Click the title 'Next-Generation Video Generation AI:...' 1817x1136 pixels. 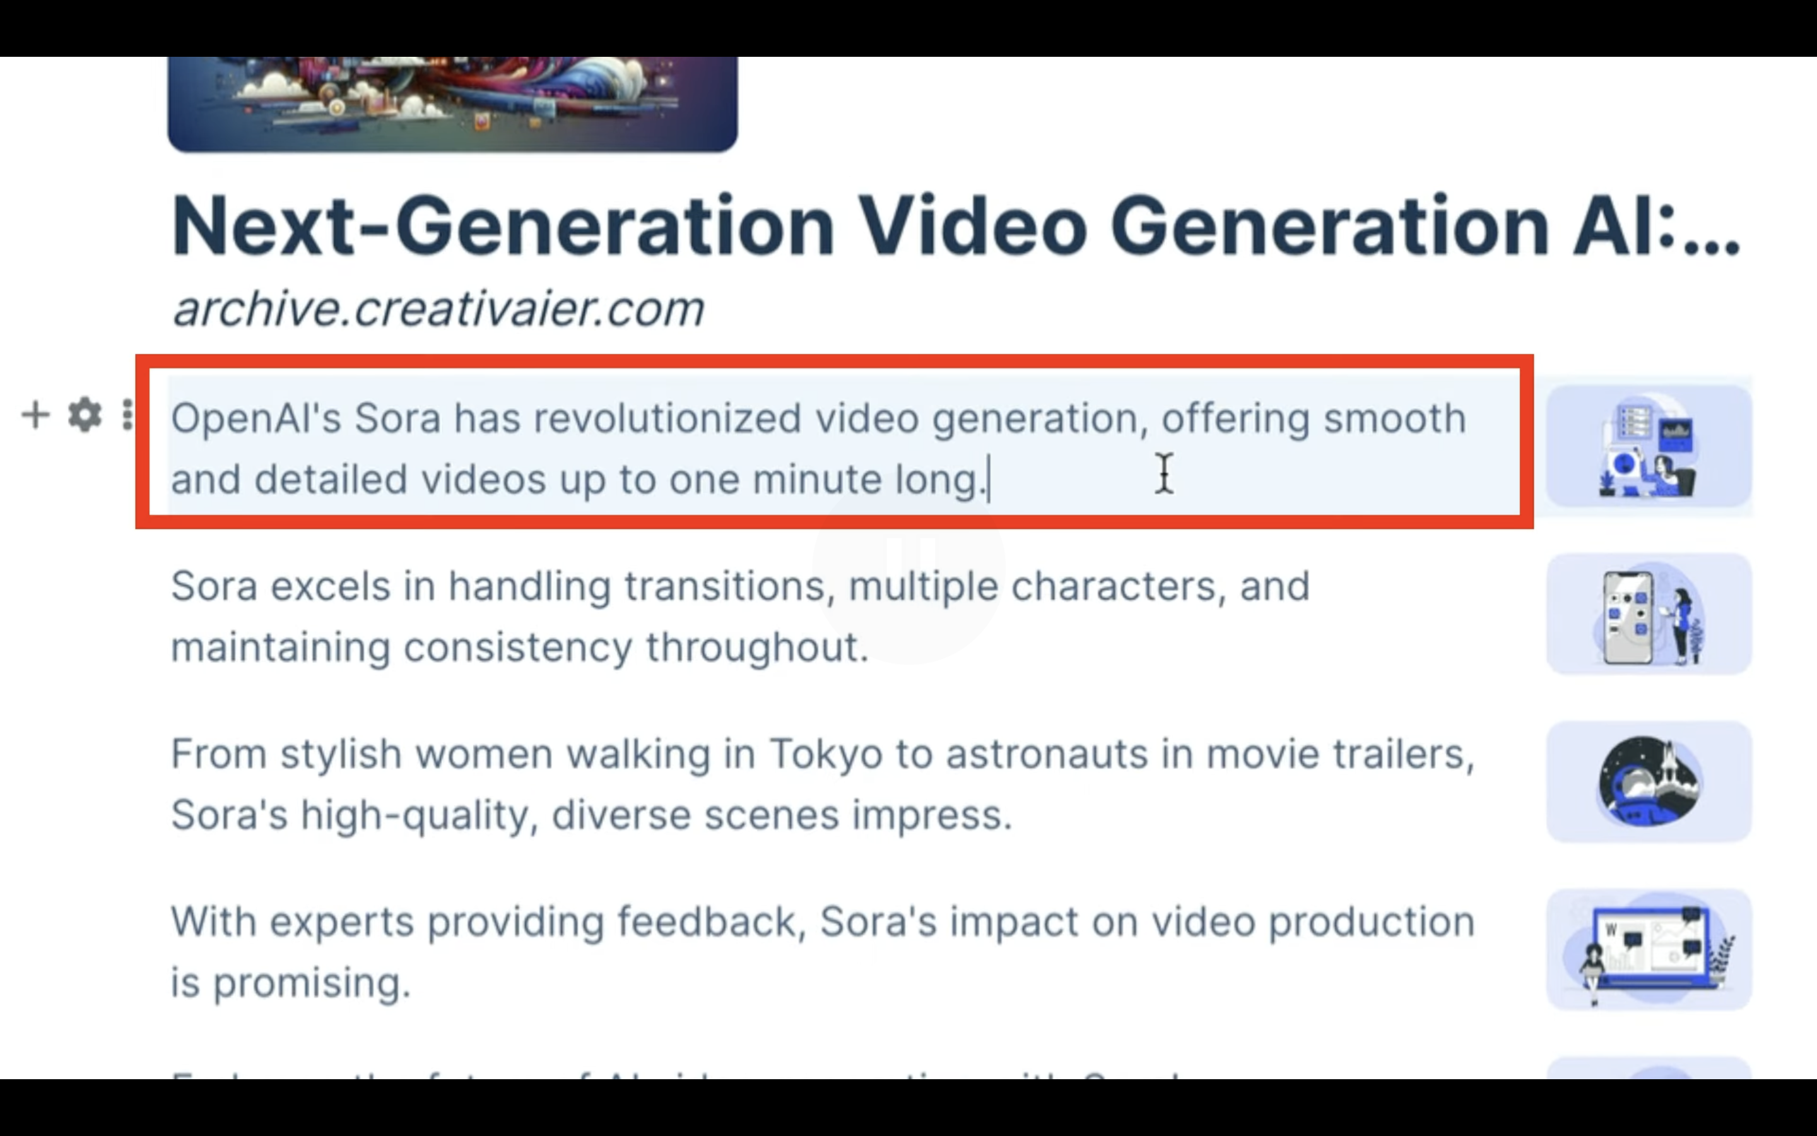955,226
